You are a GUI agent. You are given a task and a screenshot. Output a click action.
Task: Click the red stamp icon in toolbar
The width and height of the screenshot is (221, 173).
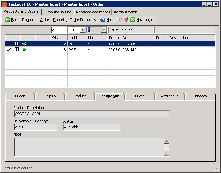point(126,20)
